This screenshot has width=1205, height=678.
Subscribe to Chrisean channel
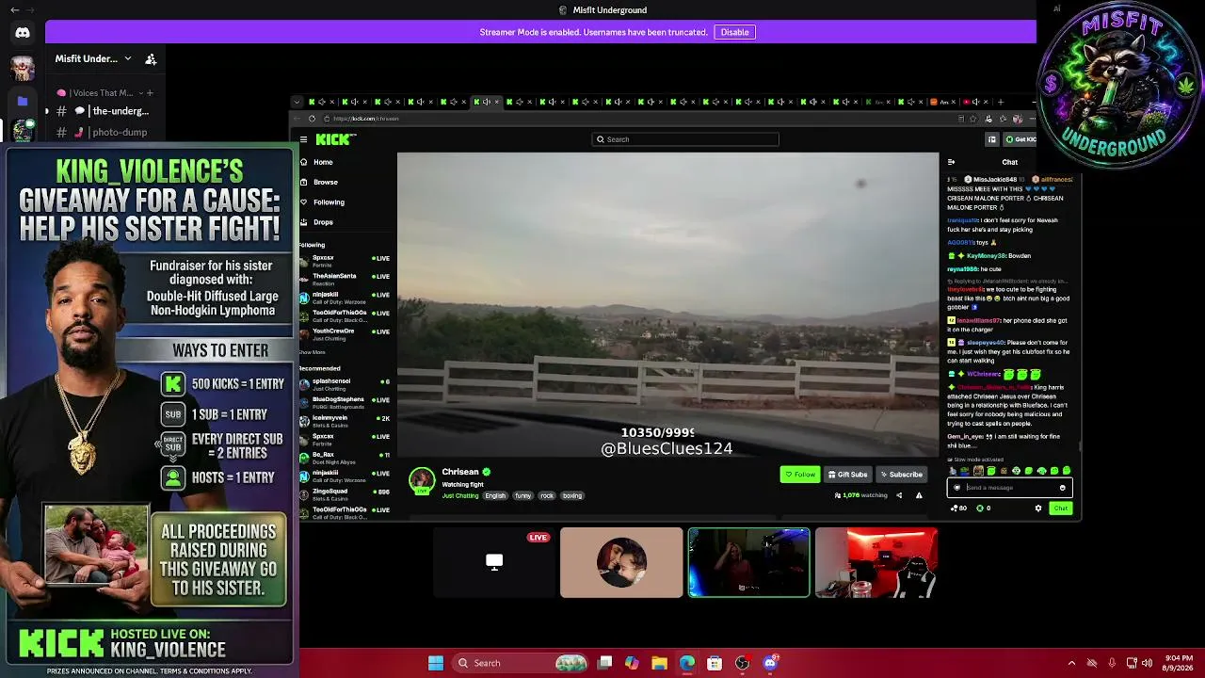click(x=902, y=475)
